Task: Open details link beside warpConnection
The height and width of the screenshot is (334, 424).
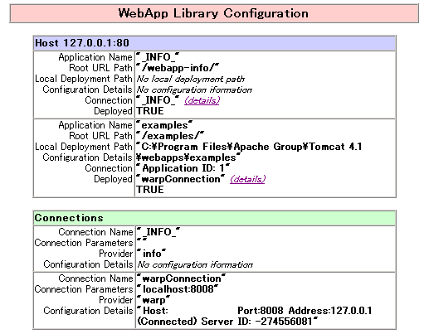Action: [x=247, y=179]
